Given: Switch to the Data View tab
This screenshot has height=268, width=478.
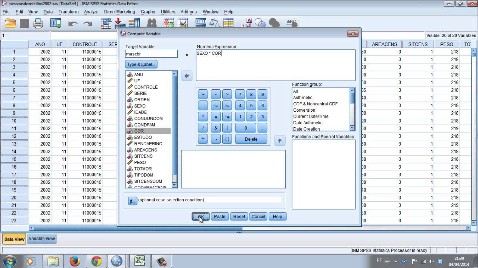Looking at the screenshot, I should tap(14, 239).
